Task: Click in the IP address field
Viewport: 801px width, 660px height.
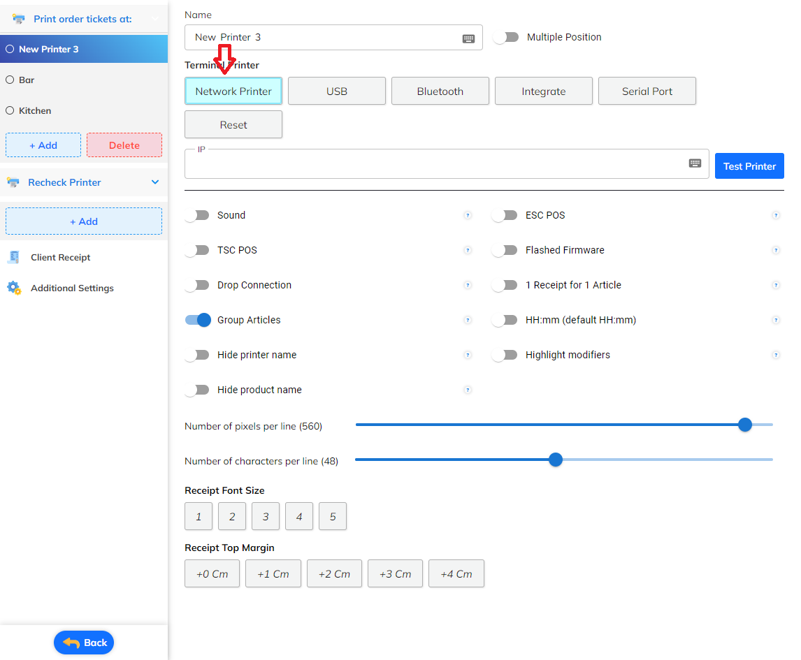Action: coord(447,164)
